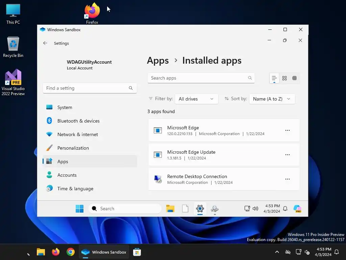346x260 pixels.
Task: Open File Explorer from host taskbar
Action: (x=41, y=252)
